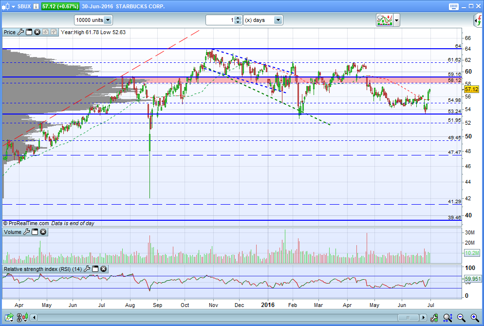Screen dimensions: 484x326
Task: Open the on-screen keyboard icon
Action: [x=453, y=6]
